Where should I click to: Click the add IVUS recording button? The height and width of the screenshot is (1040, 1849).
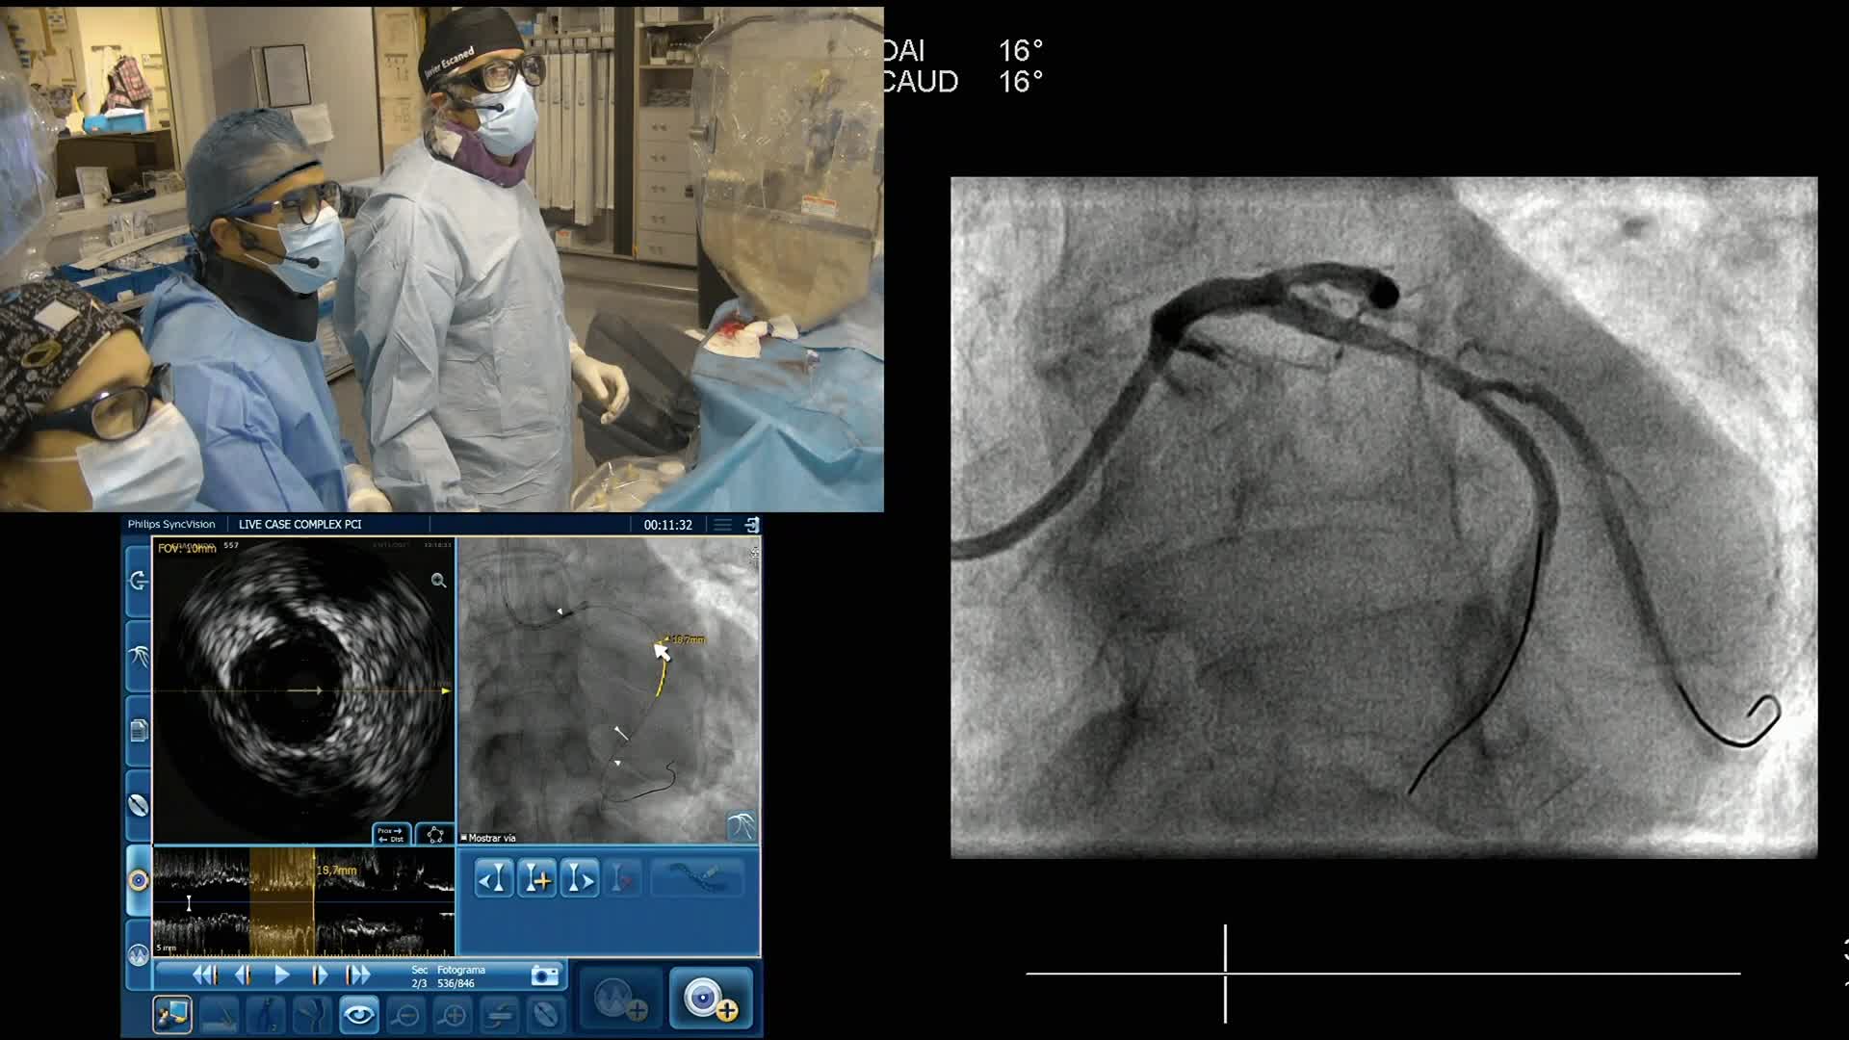tap(711, 1000)
